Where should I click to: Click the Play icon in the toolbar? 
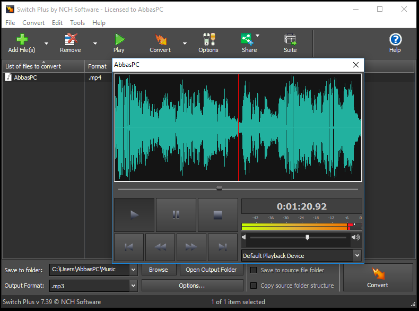click(x=119, y=39)
